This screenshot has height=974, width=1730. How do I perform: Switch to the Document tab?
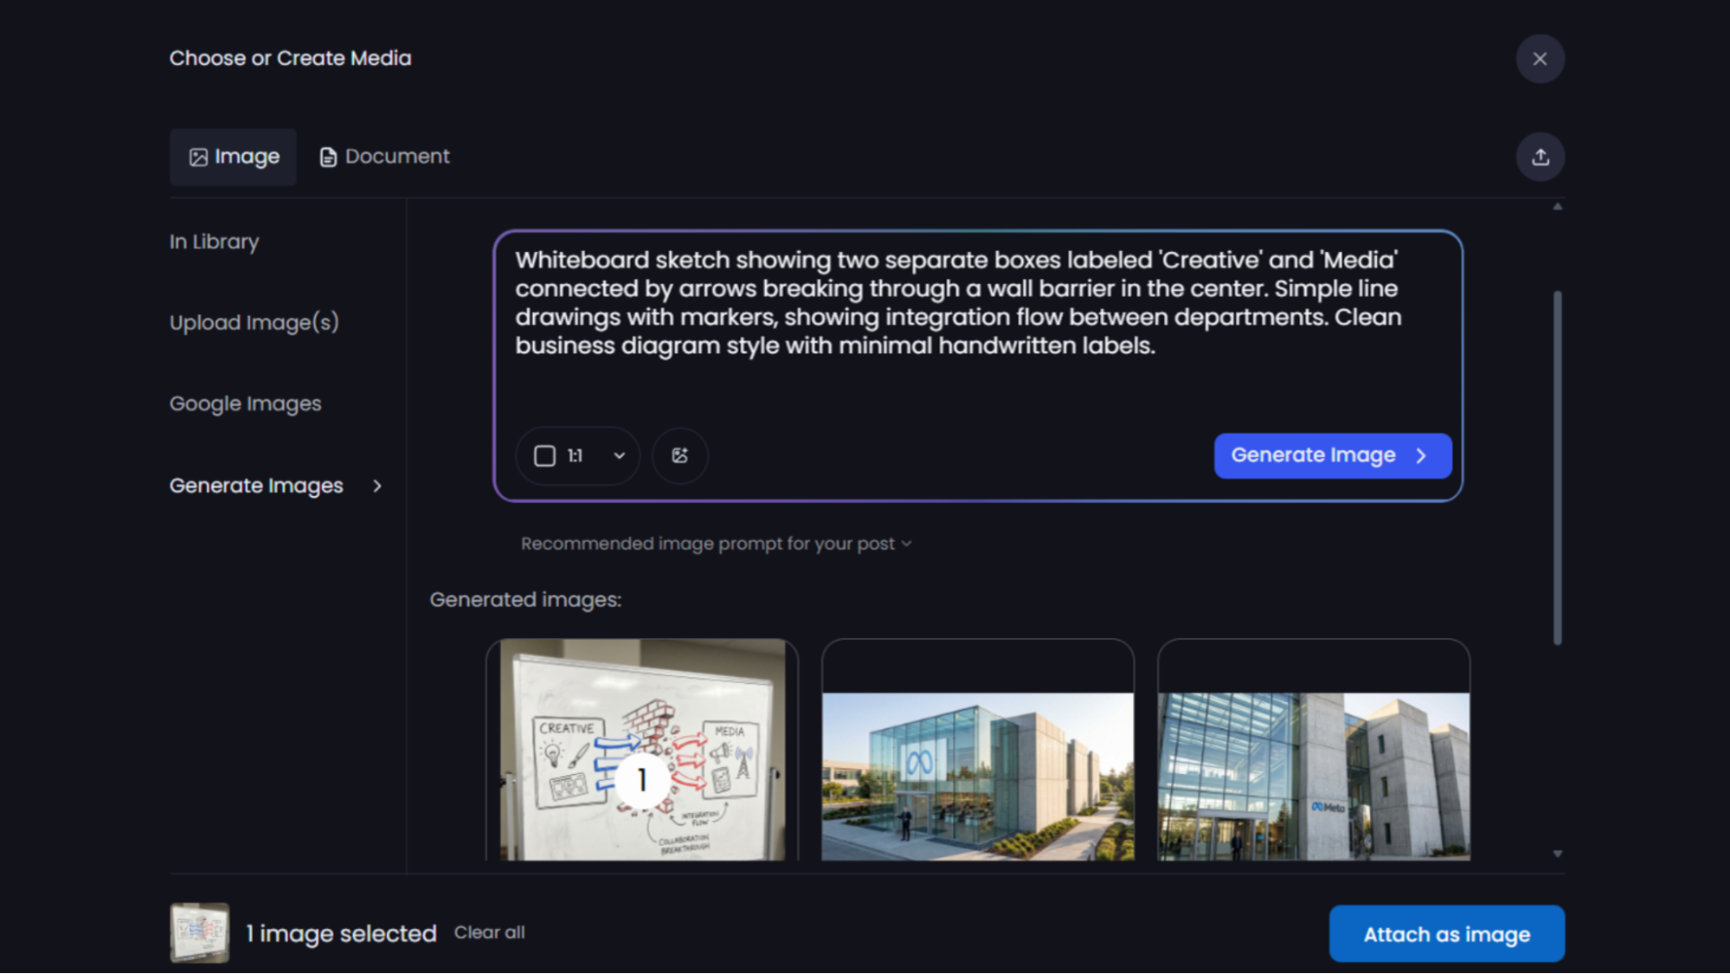coord(383,157)
